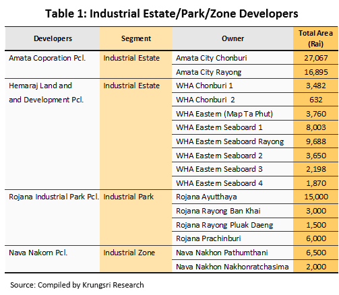Click the Owner column header

tap(233, 38)
